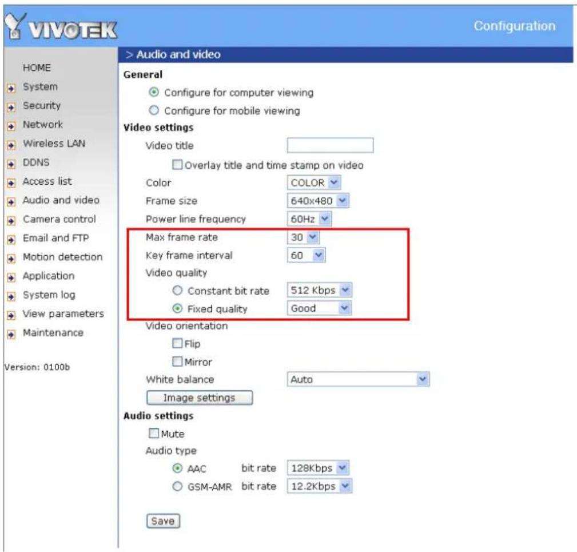Screen dimensions: 577x552
Task: Click the arrow icon beside Maintenance
Action: tap(11, 334)
